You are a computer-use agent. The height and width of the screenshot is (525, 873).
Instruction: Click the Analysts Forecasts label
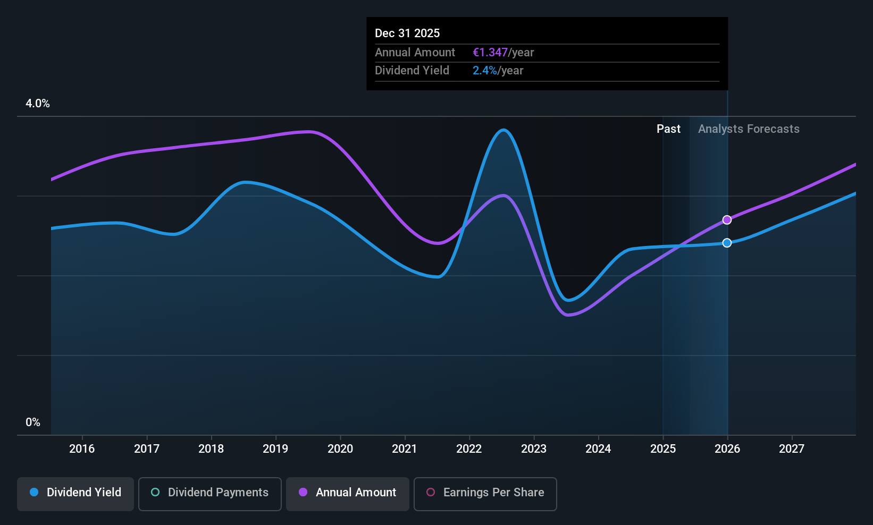point(749,129)
